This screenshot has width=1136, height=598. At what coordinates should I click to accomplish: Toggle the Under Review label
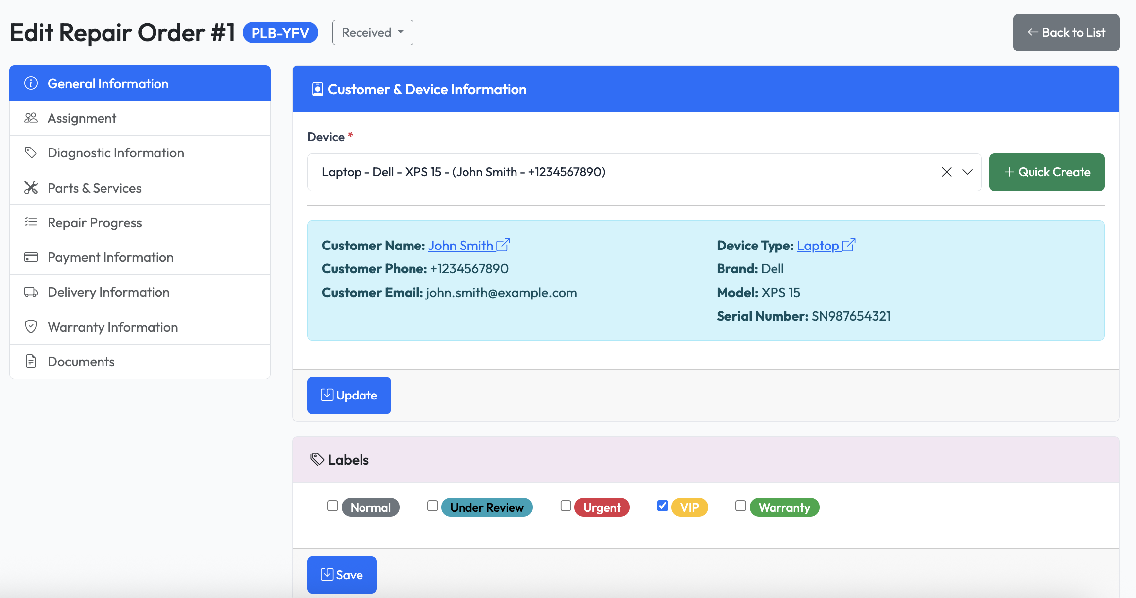coord(432,505)
